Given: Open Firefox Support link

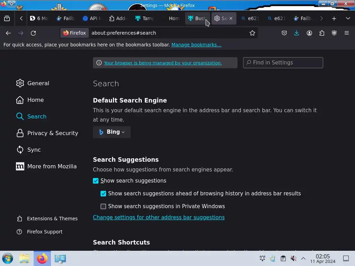Looking at the screenshot, I should pos(40,232).
